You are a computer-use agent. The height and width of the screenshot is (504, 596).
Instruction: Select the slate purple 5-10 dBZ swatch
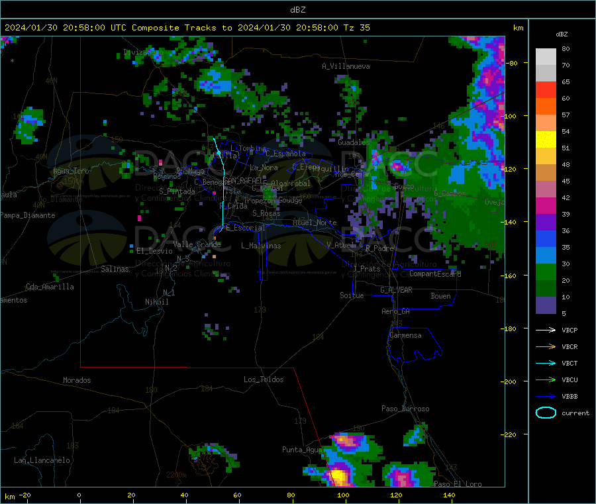546,305
